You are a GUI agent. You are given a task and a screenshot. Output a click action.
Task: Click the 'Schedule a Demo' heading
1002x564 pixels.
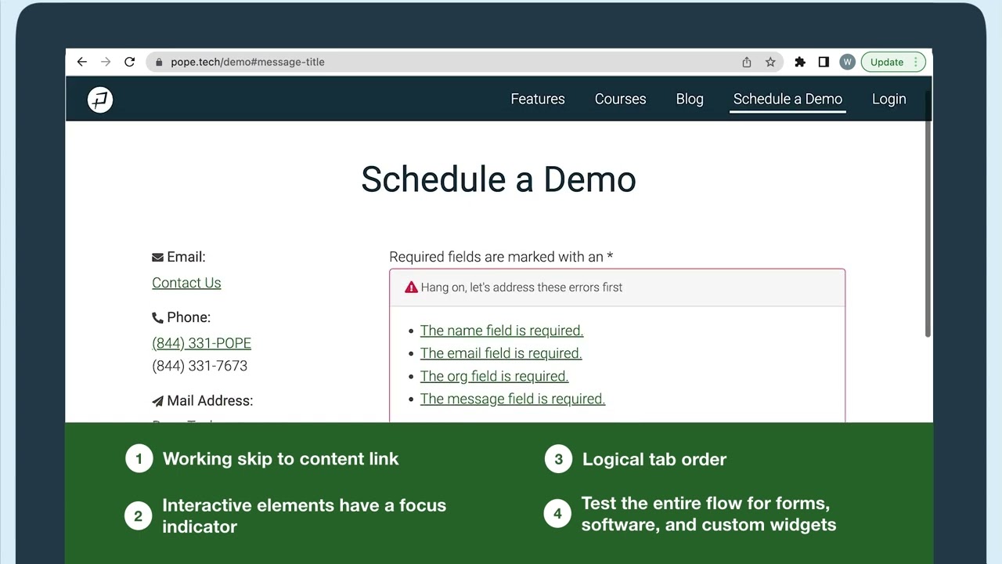[499, 179]
